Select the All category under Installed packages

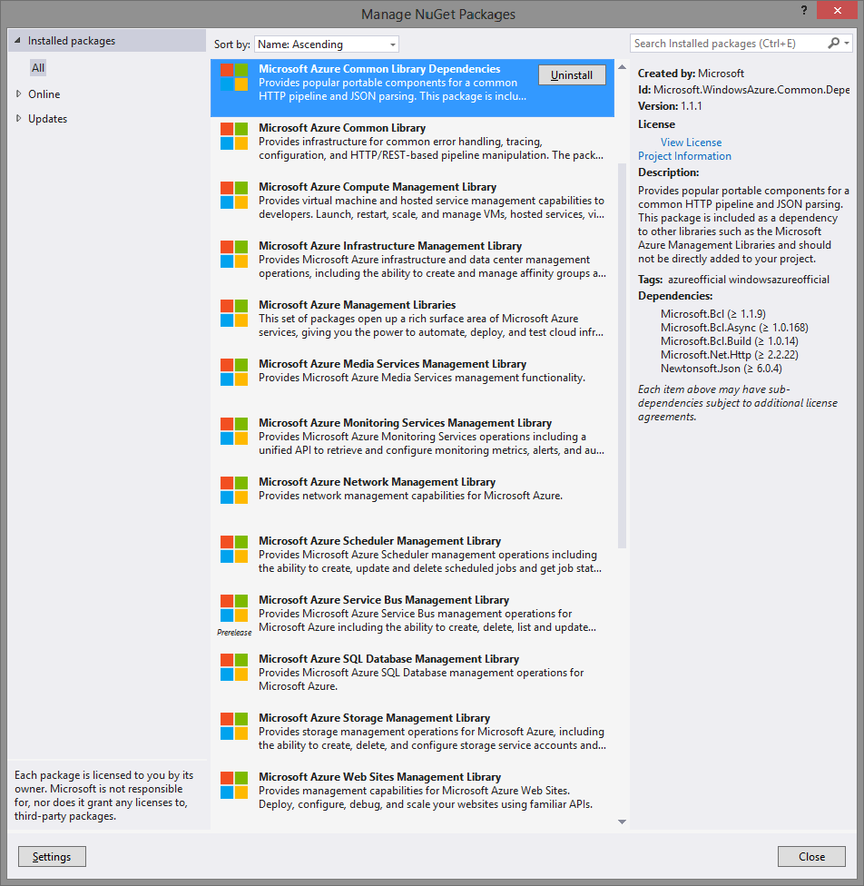[x=38, y=68]
